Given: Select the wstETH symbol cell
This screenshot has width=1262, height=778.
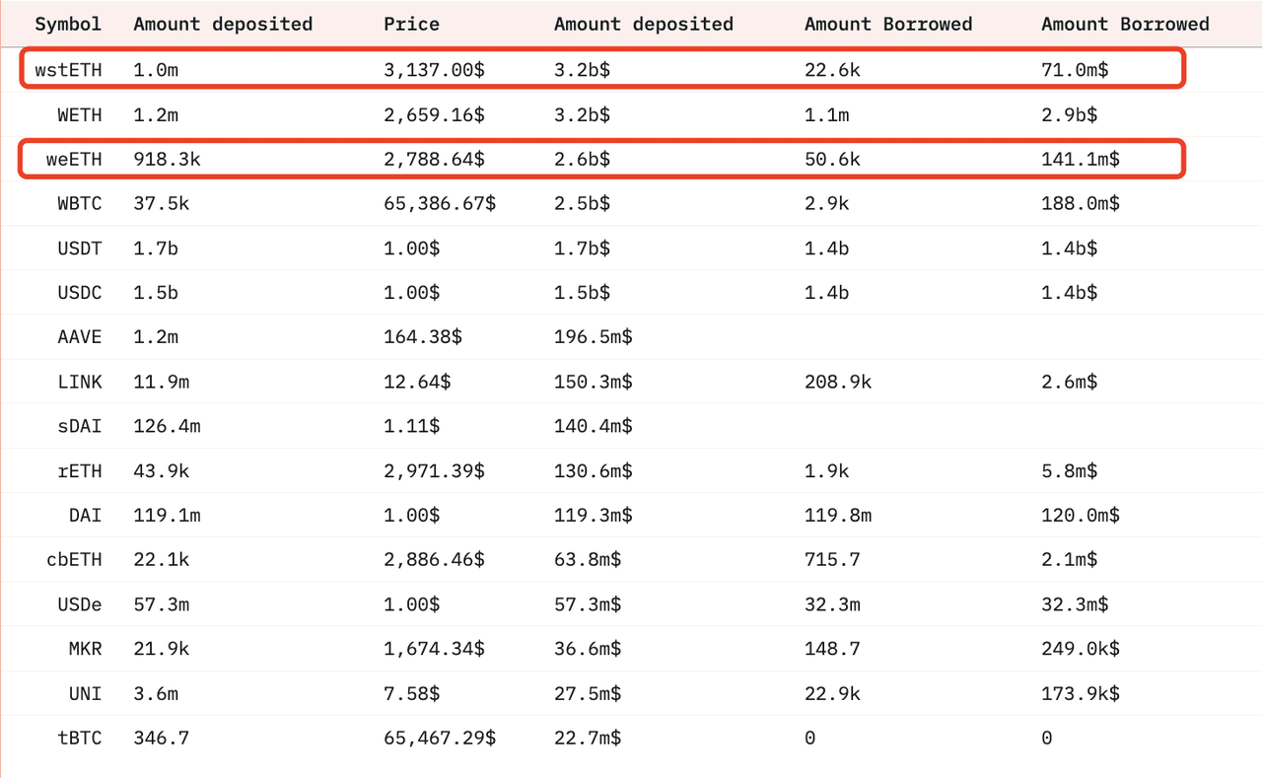Looking at the screenshot, I should click(68, 70).
